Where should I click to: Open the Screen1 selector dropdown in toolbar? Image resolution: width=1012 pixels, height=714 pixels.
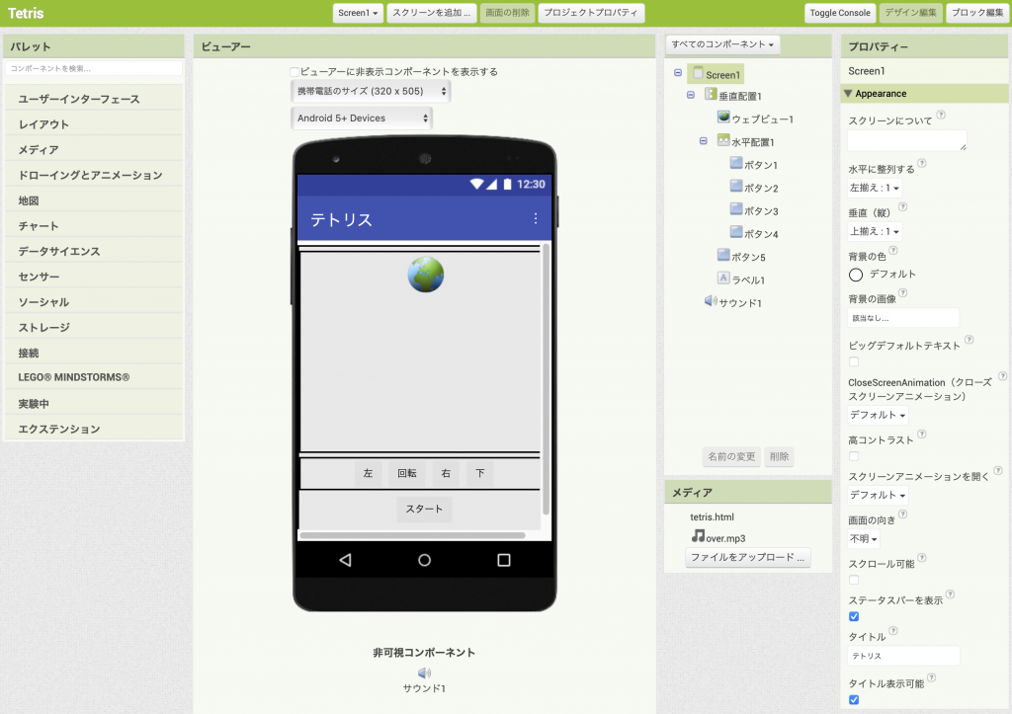click(x=358, y=13)
